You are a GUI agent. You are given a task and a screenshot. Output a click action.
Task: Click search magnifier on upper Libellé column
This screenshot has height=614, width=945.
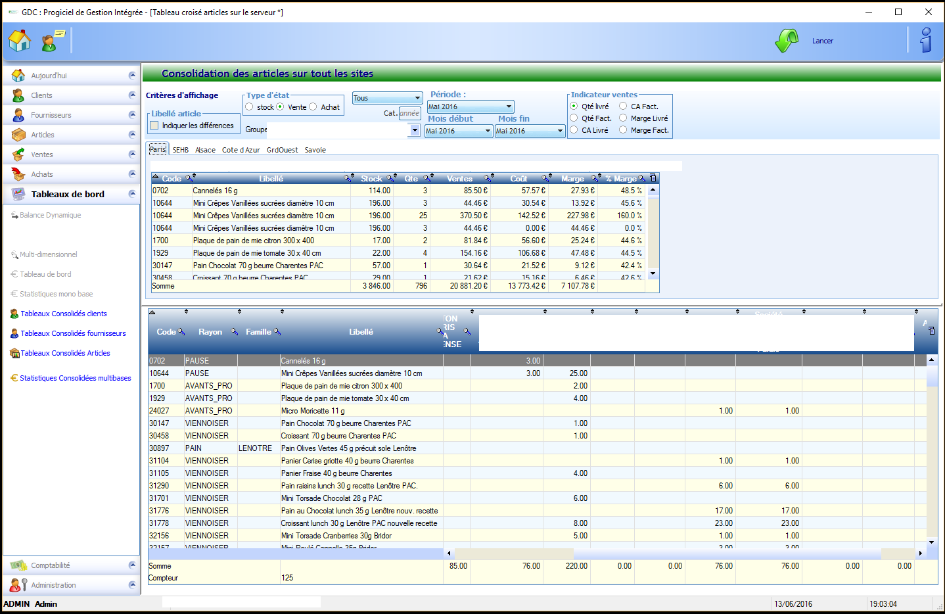click(348, 178)
